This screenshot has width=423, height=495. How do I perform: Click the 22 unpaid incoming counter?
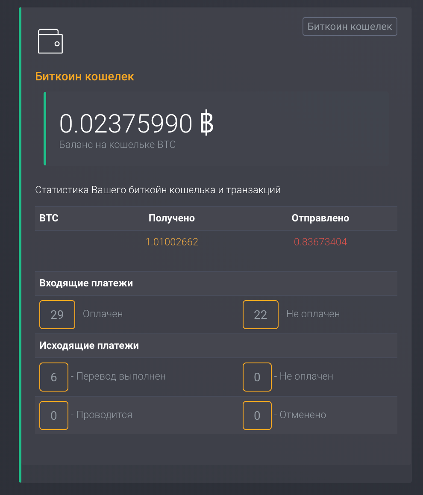point(261,315)
